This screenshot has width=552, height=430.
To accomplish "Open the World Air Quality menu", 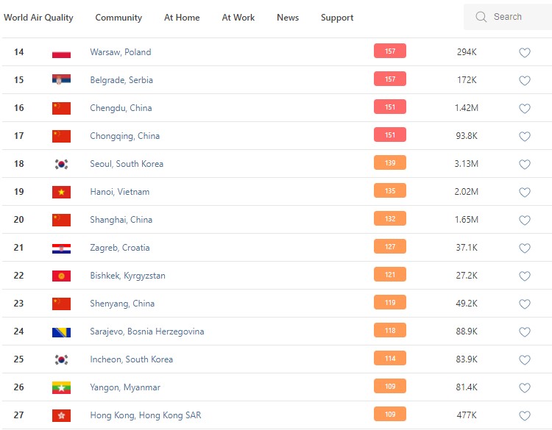I will pyautogui.click(x=38, y=18).
